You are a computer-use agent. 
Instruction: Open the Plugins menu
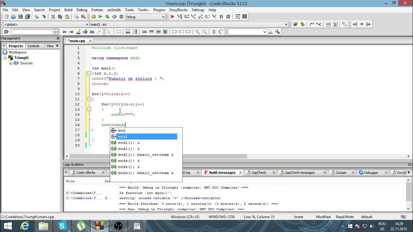[159, 10]
